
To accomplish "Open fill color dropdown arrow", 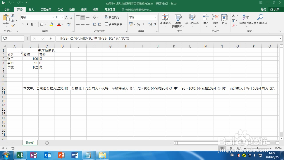I will 55,24.
